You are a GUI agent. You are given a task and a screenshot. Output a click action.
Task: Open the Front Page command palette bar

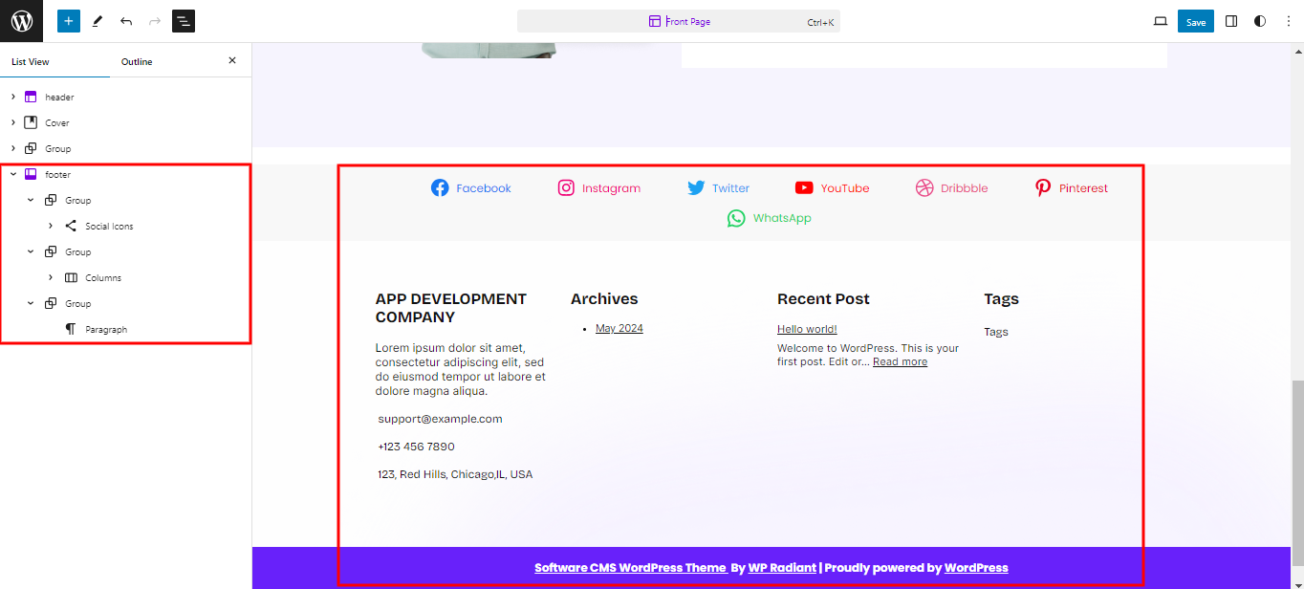click(x=679, y=21)
